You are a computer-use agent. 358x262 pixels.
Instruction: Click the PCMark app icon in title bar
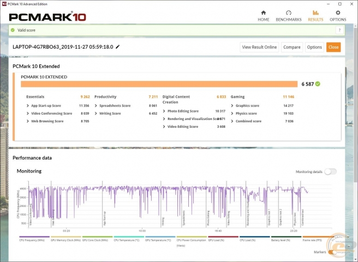coord(4,4)
